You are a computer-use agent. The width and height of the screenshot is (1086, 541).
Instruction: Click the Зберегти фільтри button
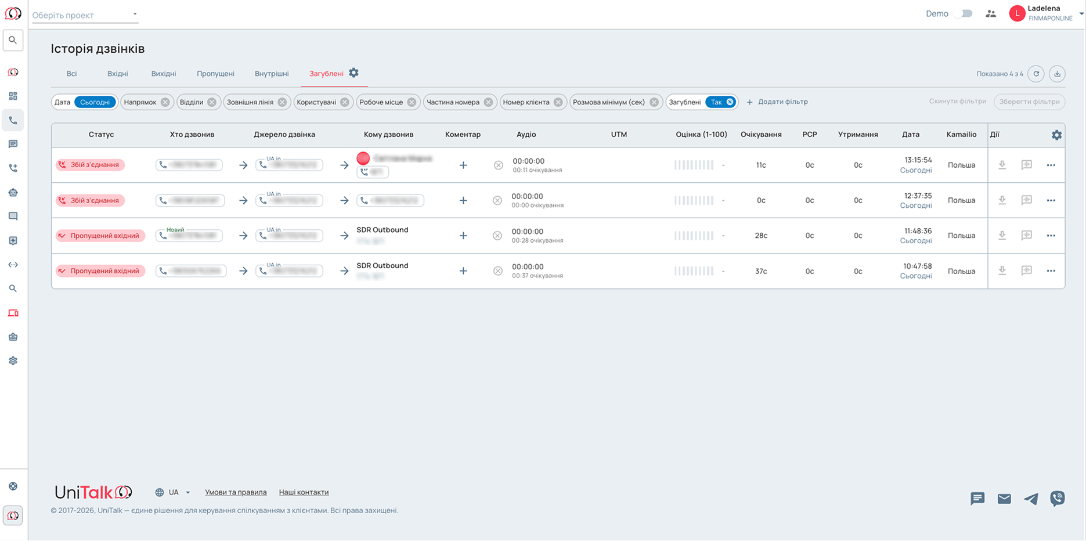pyautogui.click(x=1029, y=102)
